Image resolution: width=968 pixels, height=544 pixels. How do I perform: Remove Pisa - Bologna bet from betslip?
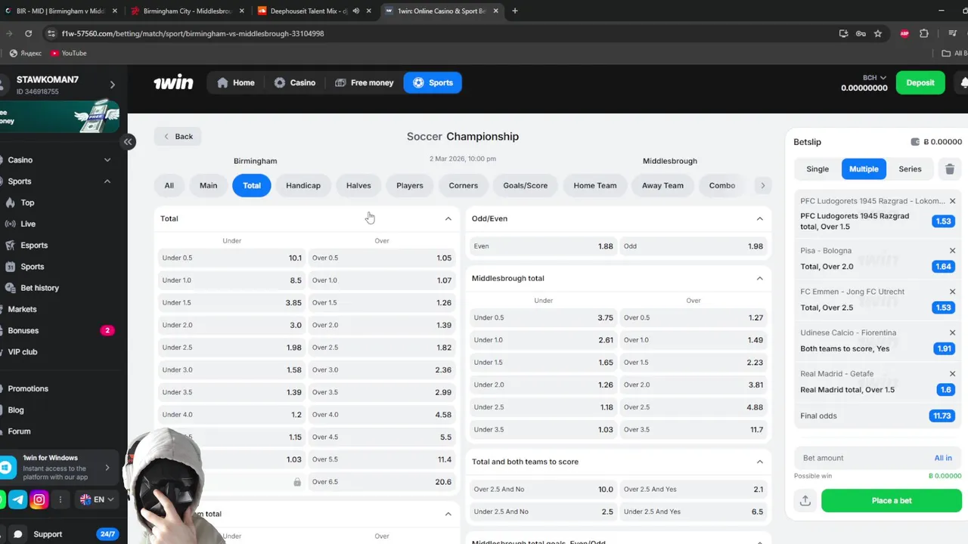click(952, 251)
